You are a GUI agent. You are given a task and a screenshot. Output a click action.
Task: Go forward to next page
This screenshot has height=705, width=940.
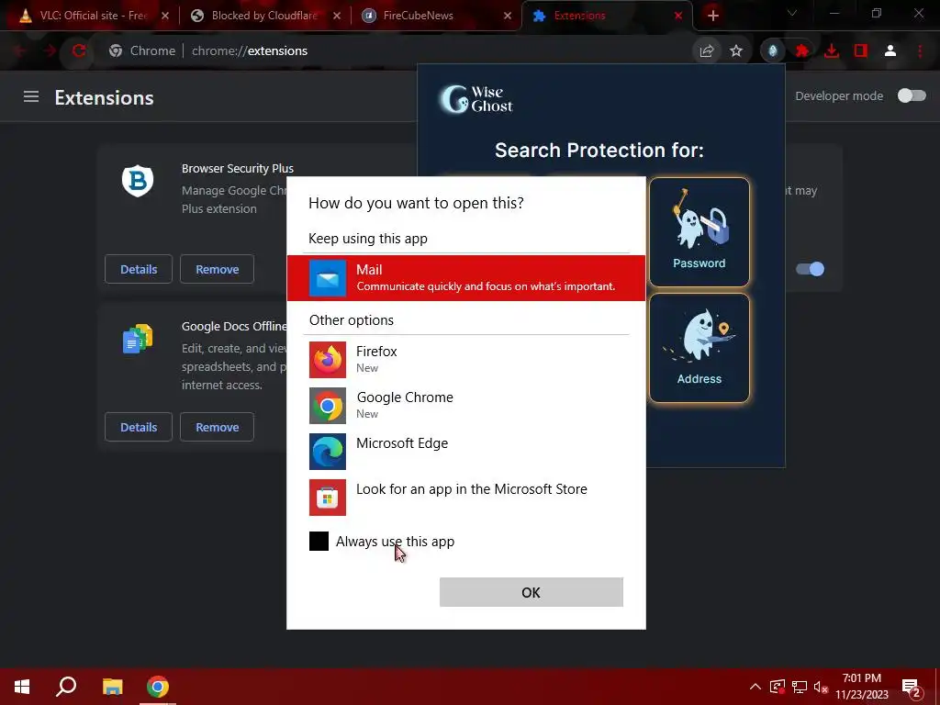pos(50,51)
